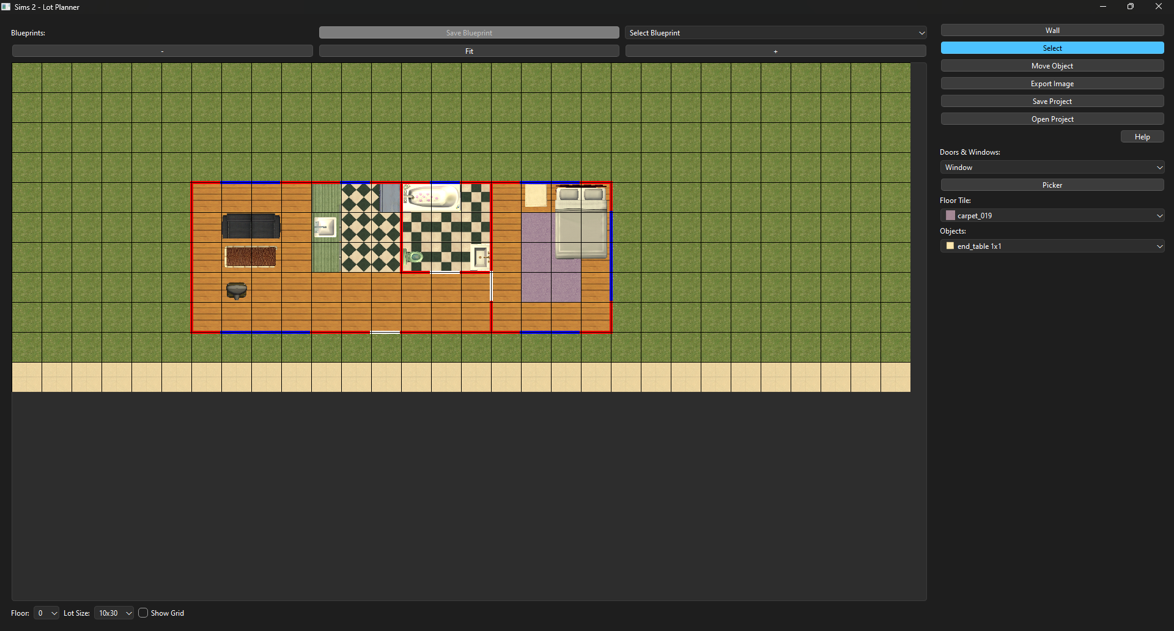Open the Objects dropdown showing end_table 1x1
This screenshot has width=1174, height=631.
(1052, 246)
